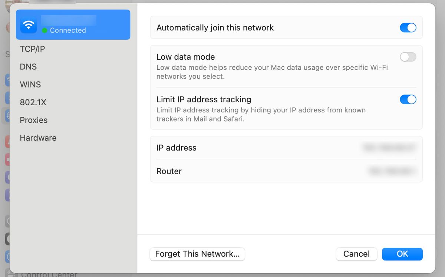Confirm settings with the OK button
The height and width of the screenshot is (277, 445).
coord(402,254)
